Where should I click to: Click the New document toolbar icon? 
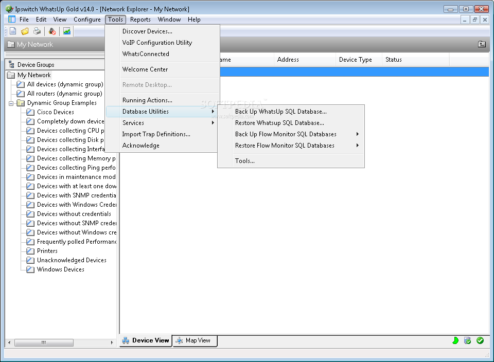click(13, 31)
